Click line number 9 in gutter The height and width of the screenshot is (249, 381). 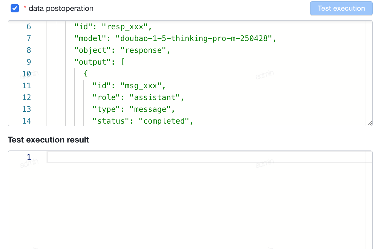click(29, 62)
